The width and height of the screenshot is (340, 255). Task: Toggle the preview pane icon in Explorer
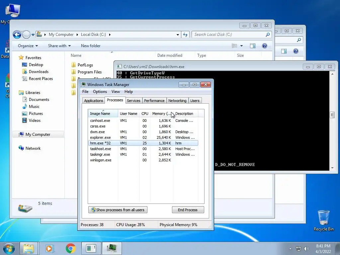point(253,46)
